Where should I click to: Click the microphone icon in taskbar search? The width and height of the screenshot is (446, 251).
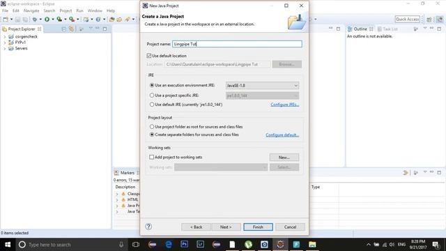[121, 245]
